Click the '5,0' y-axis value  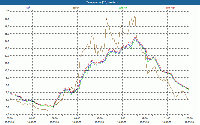click(8, 107)
